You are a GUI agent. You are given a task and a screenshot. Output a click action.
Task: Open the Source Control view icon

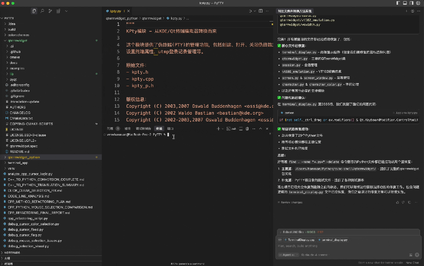(x=50, y=11)
